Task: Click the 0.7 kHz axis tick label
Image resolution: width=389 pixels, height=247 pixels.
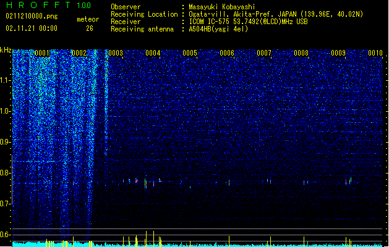Action: pyautogui.click(x=6, y=204)
